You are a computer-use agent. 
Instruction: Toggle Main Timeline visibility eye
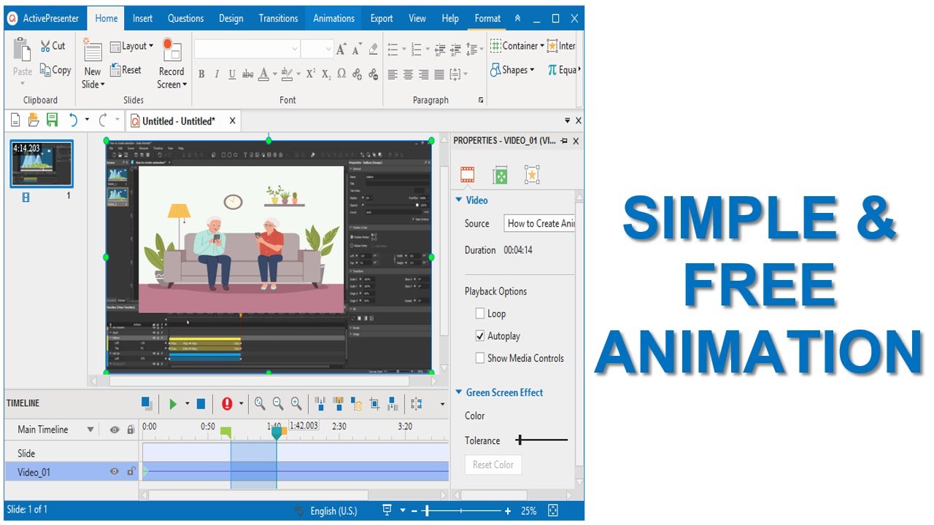click(x=115, y=430)
